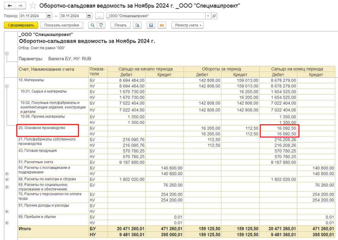
Task: Expand account 68 Расчеты по налогам
Action: (7, 180)
